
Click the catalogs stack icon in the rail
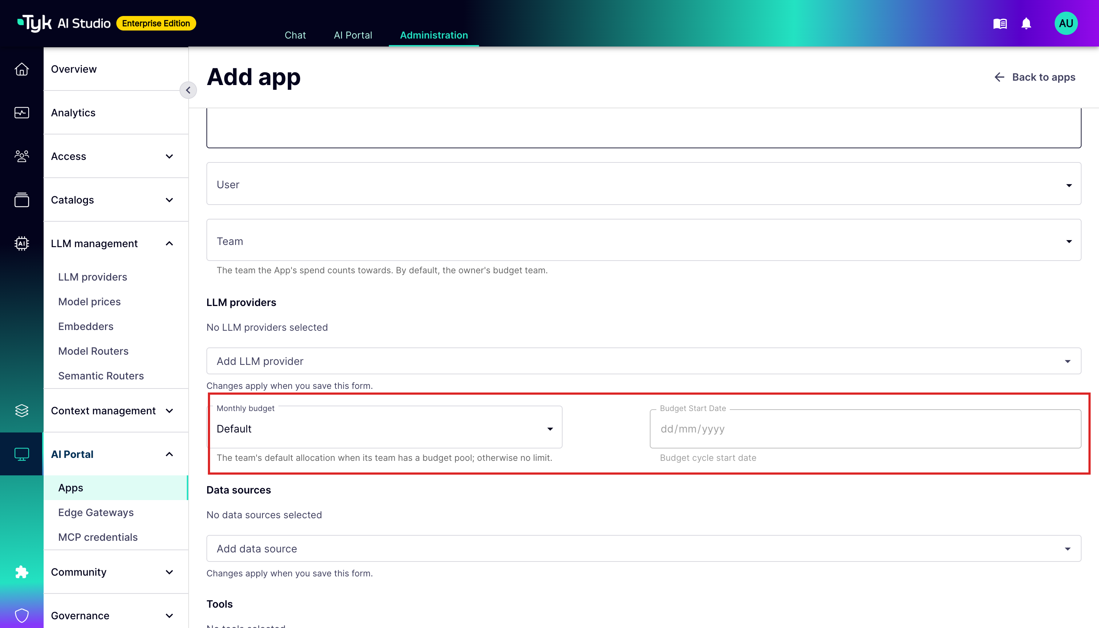(x=21, y=200)
